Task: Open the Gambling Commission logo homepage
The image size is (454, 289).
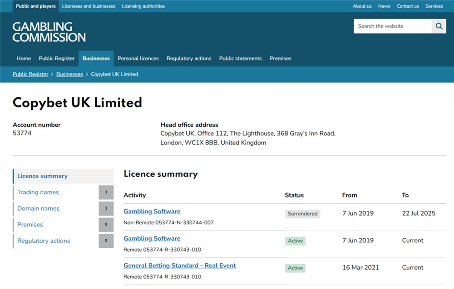Action: 49,32
